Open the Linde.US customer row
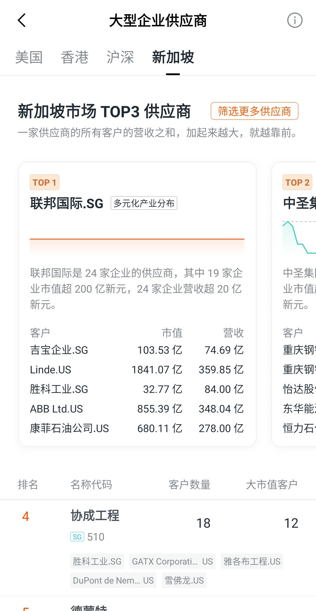Screen dimensions: 316x611 pos(137,370)
